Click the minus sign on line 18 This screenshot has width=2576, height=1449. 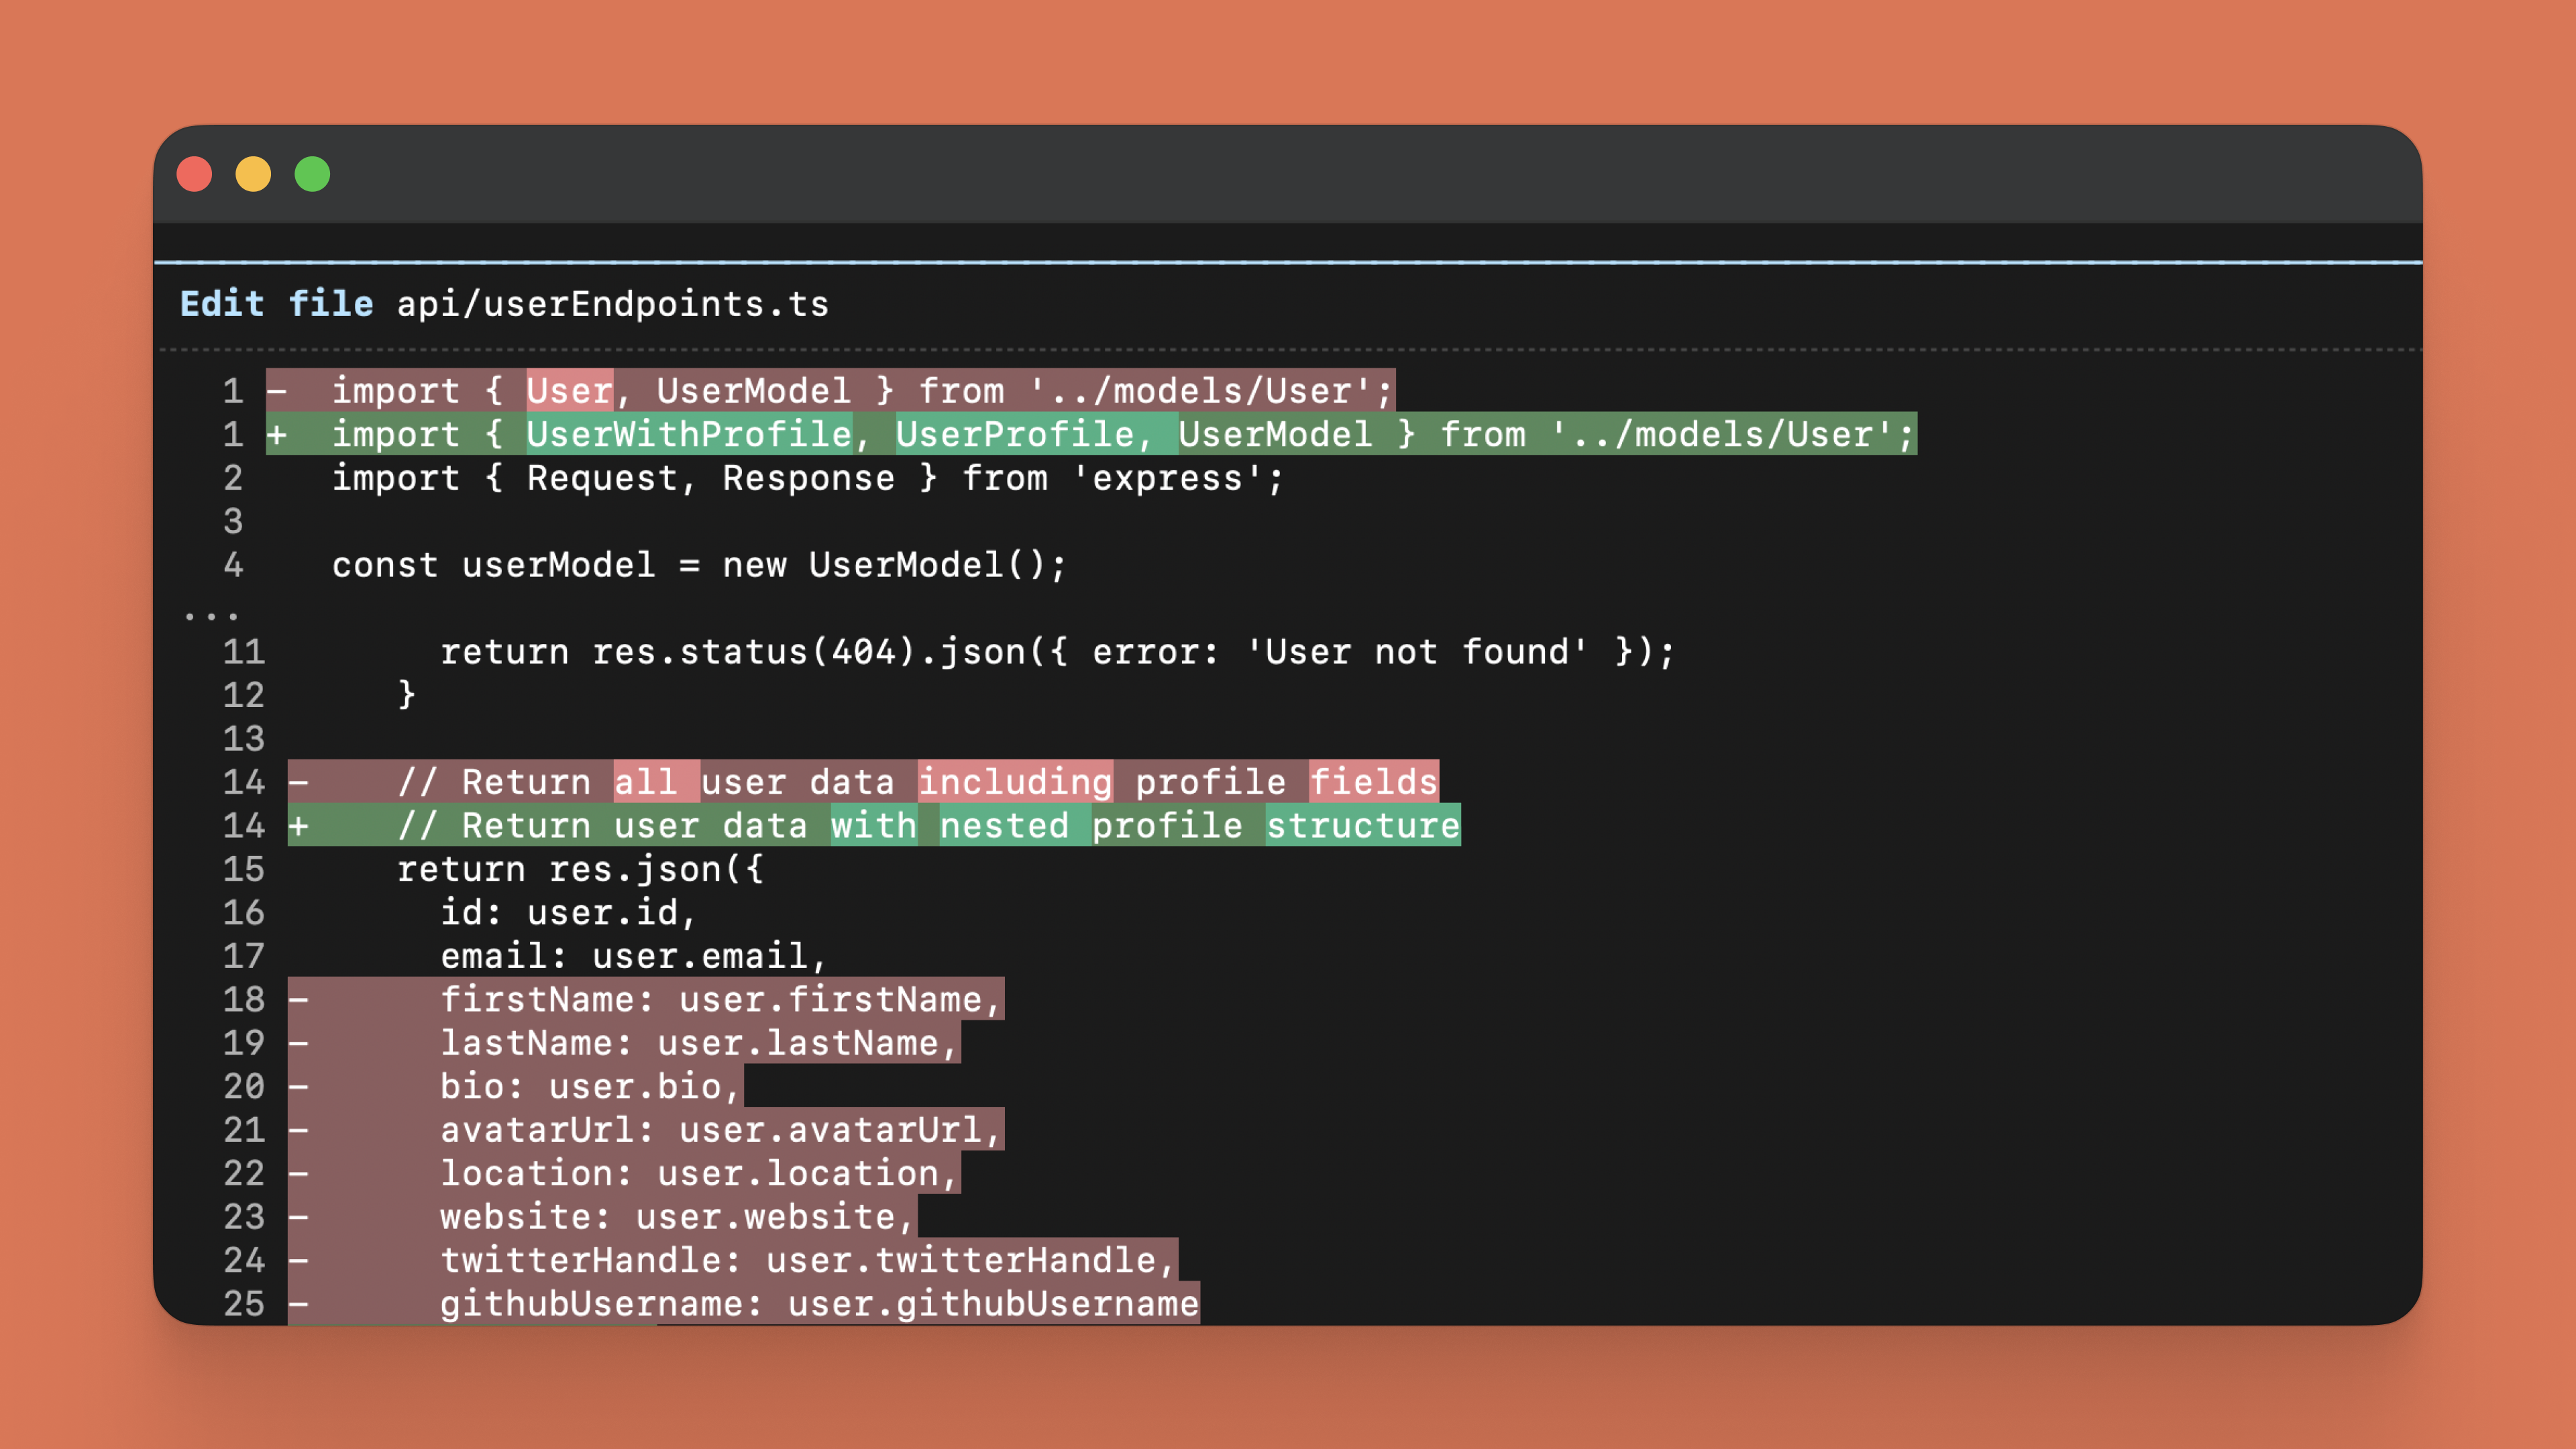point(298,999)
